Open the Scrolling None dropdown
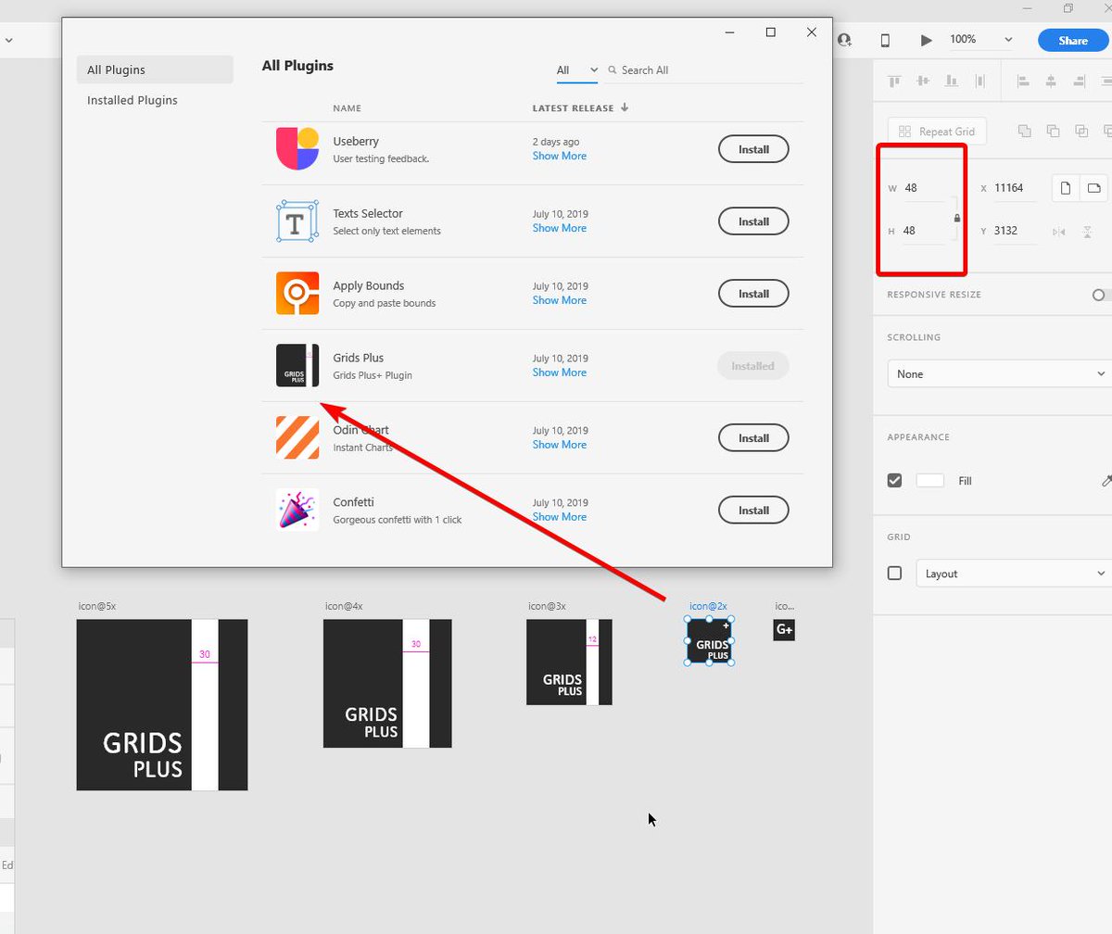The height and width of the screenshot is (934, 1112). click(x=999, y=373)
